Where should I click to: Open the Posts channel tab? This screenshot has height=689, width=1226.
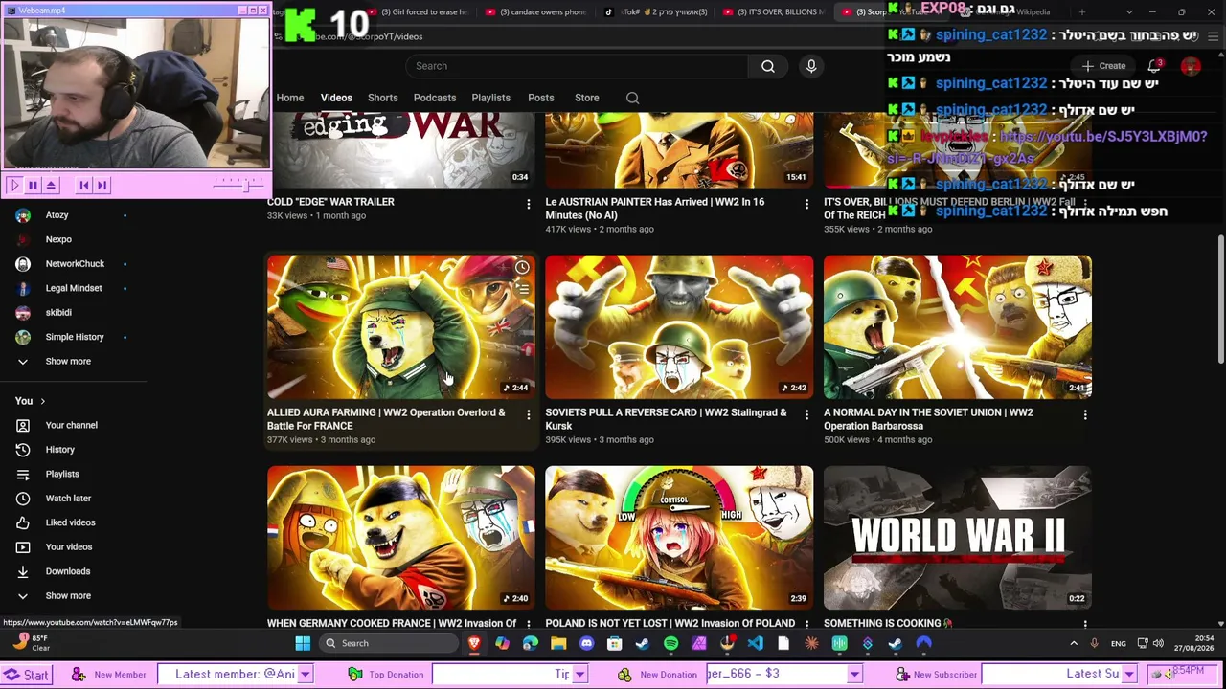tap(541, 98)
